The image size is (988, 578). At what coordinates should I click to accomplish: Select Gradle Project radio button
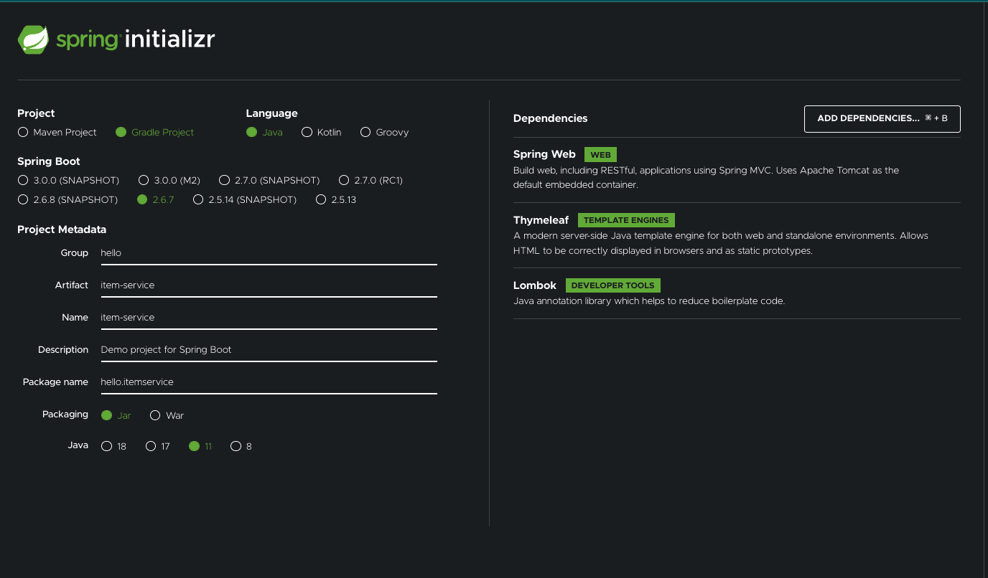tap(121, 132)
